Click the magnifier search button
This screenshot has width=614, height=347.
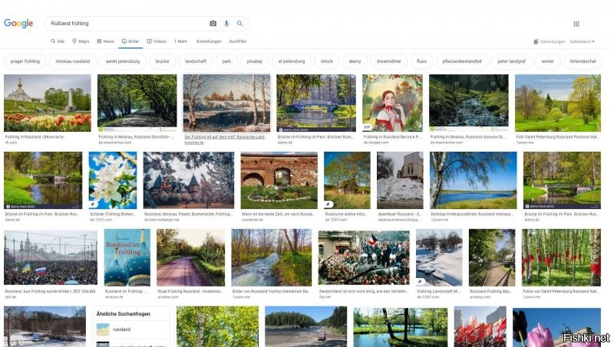tap(239, 24)
